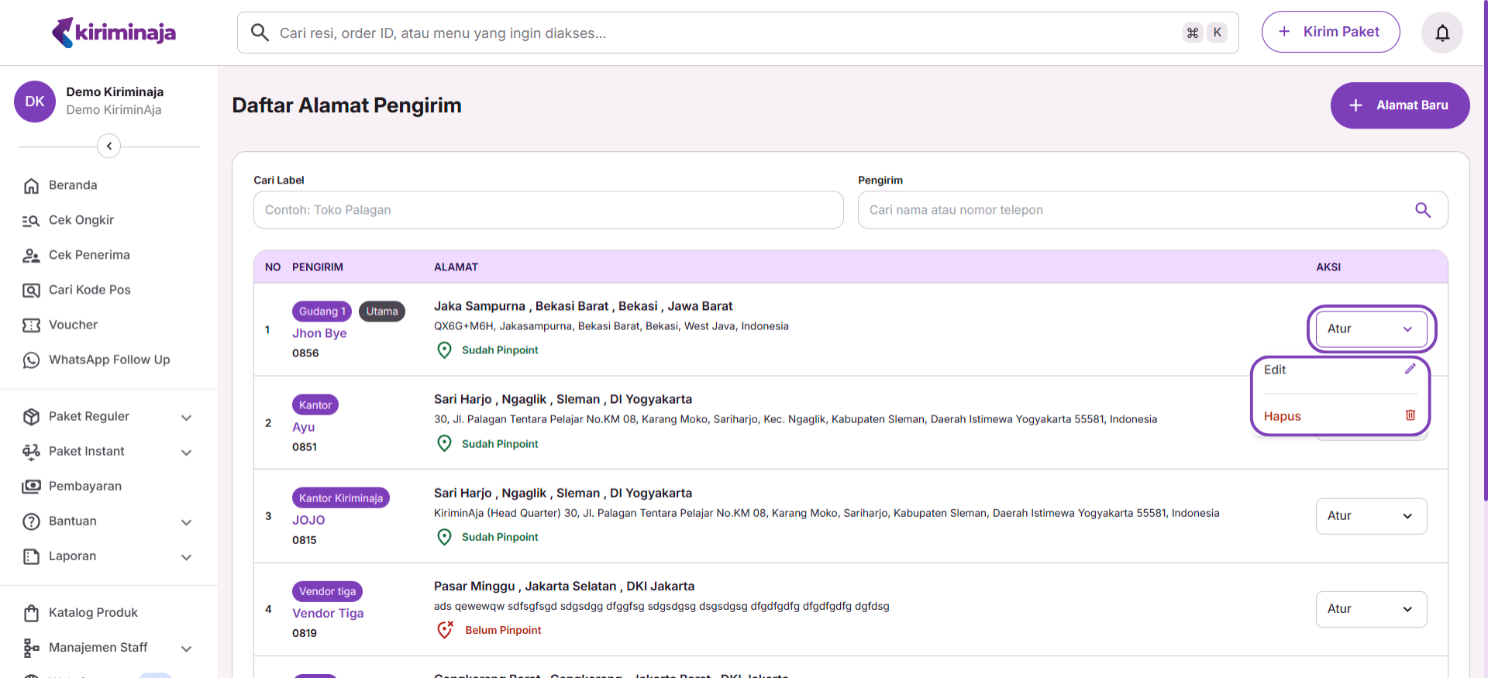
Task: Click the WhatsApp Follow Up icon
Action: pos(31,360)
